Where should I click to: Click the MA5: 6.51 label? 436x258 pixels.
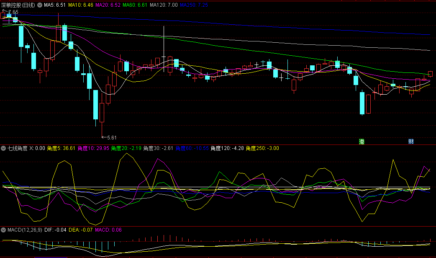tap(55, 5)
